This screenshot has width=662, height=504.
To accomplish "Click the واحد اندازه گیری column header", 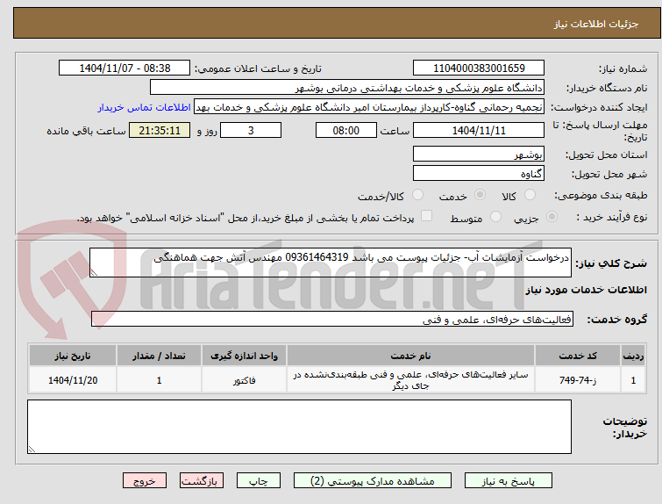I will tap(244, 356).
